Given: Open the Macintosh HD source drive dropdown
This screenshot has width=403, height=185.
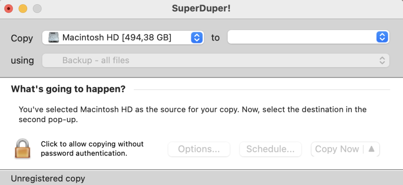Looking at the screenshot, I should click(x=118, y=38).
